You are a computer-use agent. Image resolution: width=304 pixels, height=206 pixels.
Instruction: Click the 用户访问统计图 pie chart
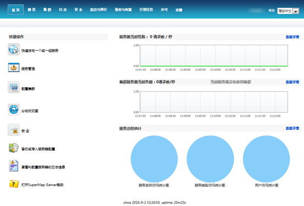click(x=266, y=159)
